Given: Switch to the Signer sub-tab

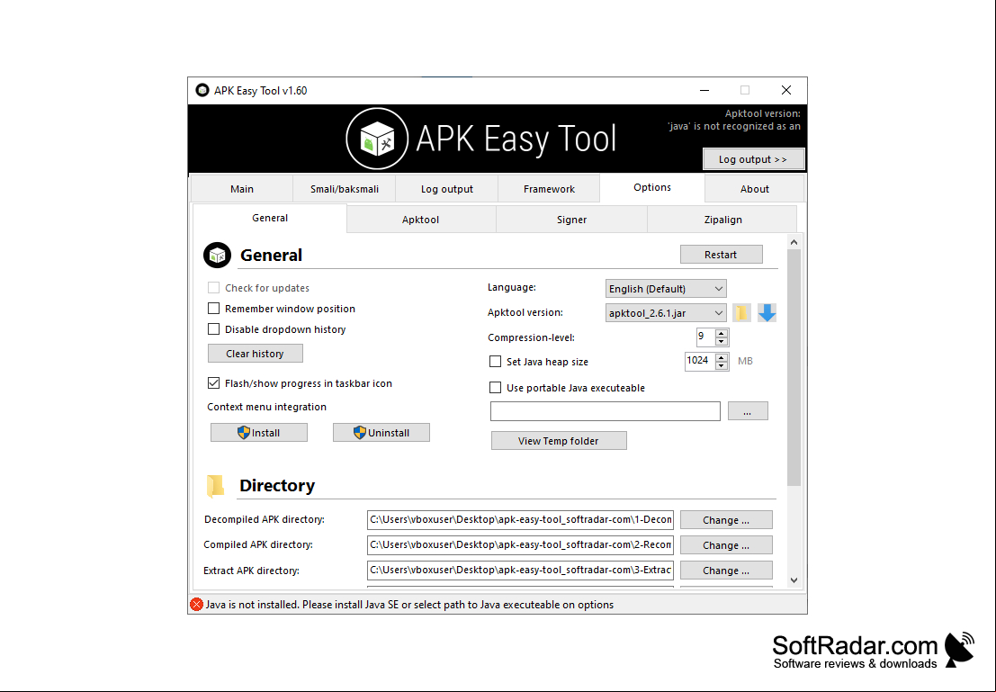Looking at the screenshot, I should [571, 220].
